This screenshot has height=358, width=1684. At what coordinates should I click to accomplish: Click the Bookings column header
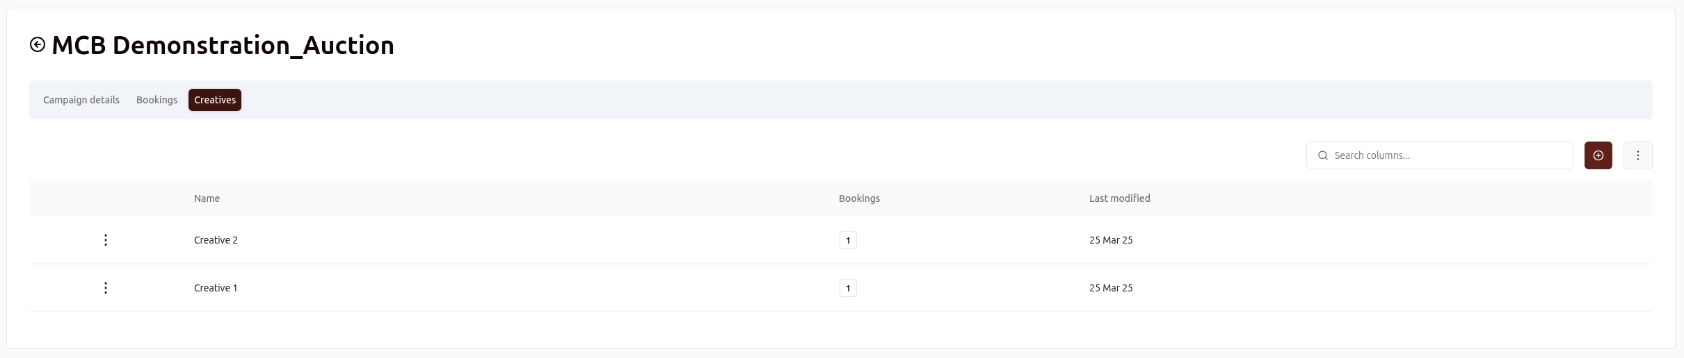click(x=859, y=198)
